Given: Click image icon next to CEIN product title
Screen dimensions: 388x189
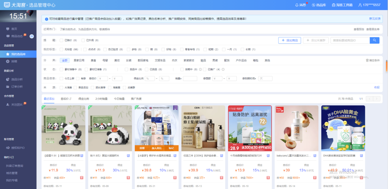Looking at the screenshot, I should click(x=222, y=156).
